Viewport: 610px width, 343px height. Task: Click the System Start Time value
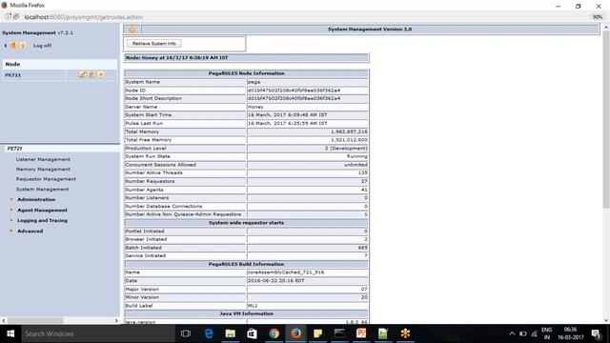tap(288, 115)
